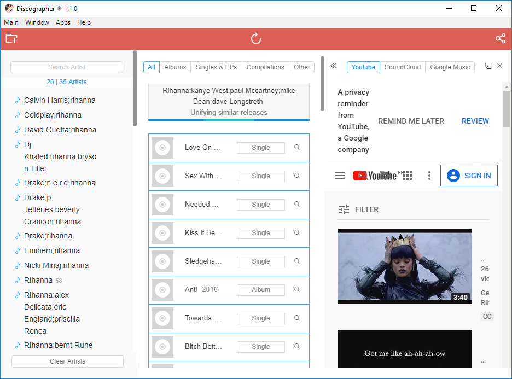Click the SIGN IN button
Image resolution: width=512 pixels, height=379 pixels.
pyautogui.click(x=469, y=176)
